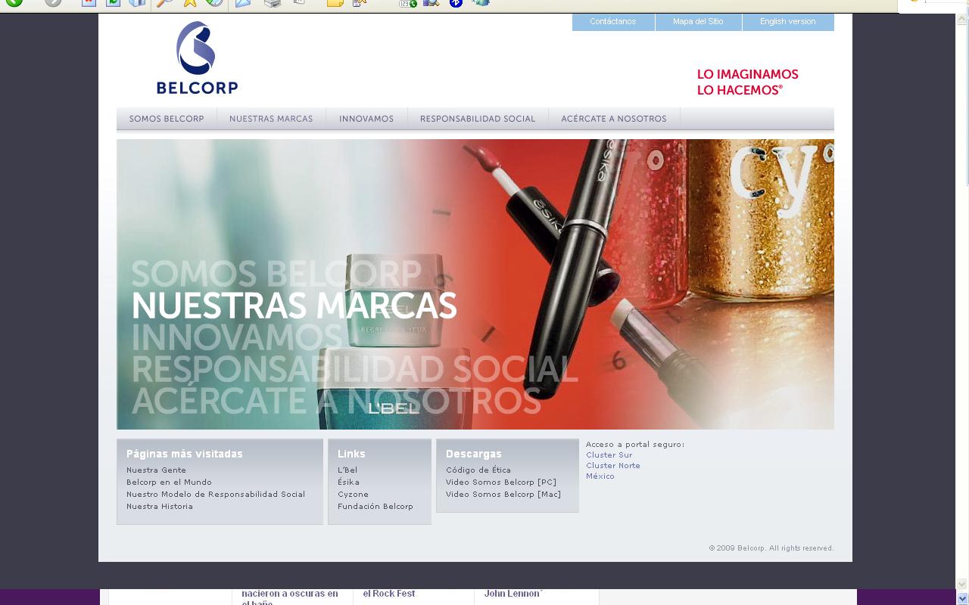Expand the INNOVAMOS navigation section
Image resolution: width=969 pixels, height=605 pixels.
pyautogui.click(x=366, y=119)
